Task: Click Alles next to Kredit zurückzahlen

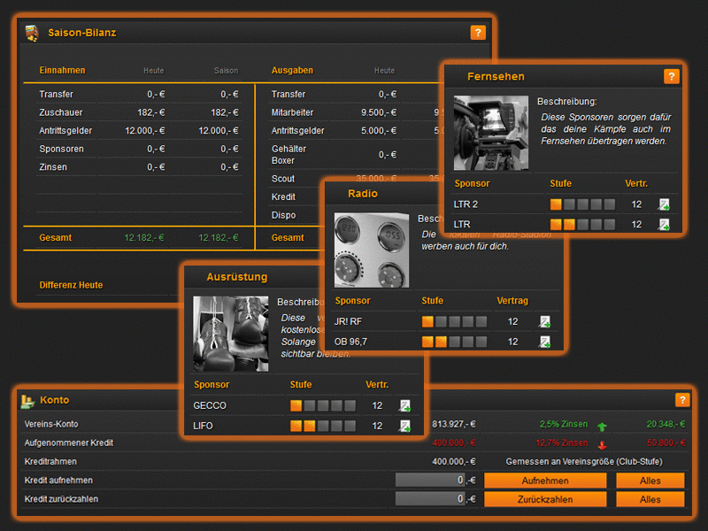Action: [x=650, y=499]
